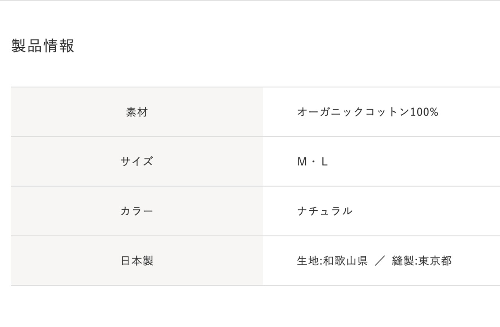This screenshot has width=500, height=327.
Task: Click the 情報 characters in the heading
Action: pos(59,46)
